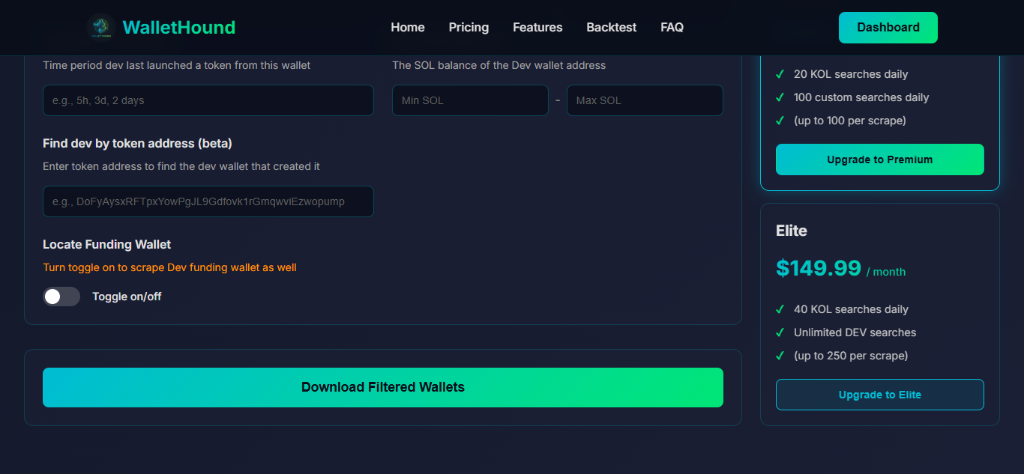This screenshot has width=1024, height=474.
Task: Open the Dashboard
Action: (888, 27)
